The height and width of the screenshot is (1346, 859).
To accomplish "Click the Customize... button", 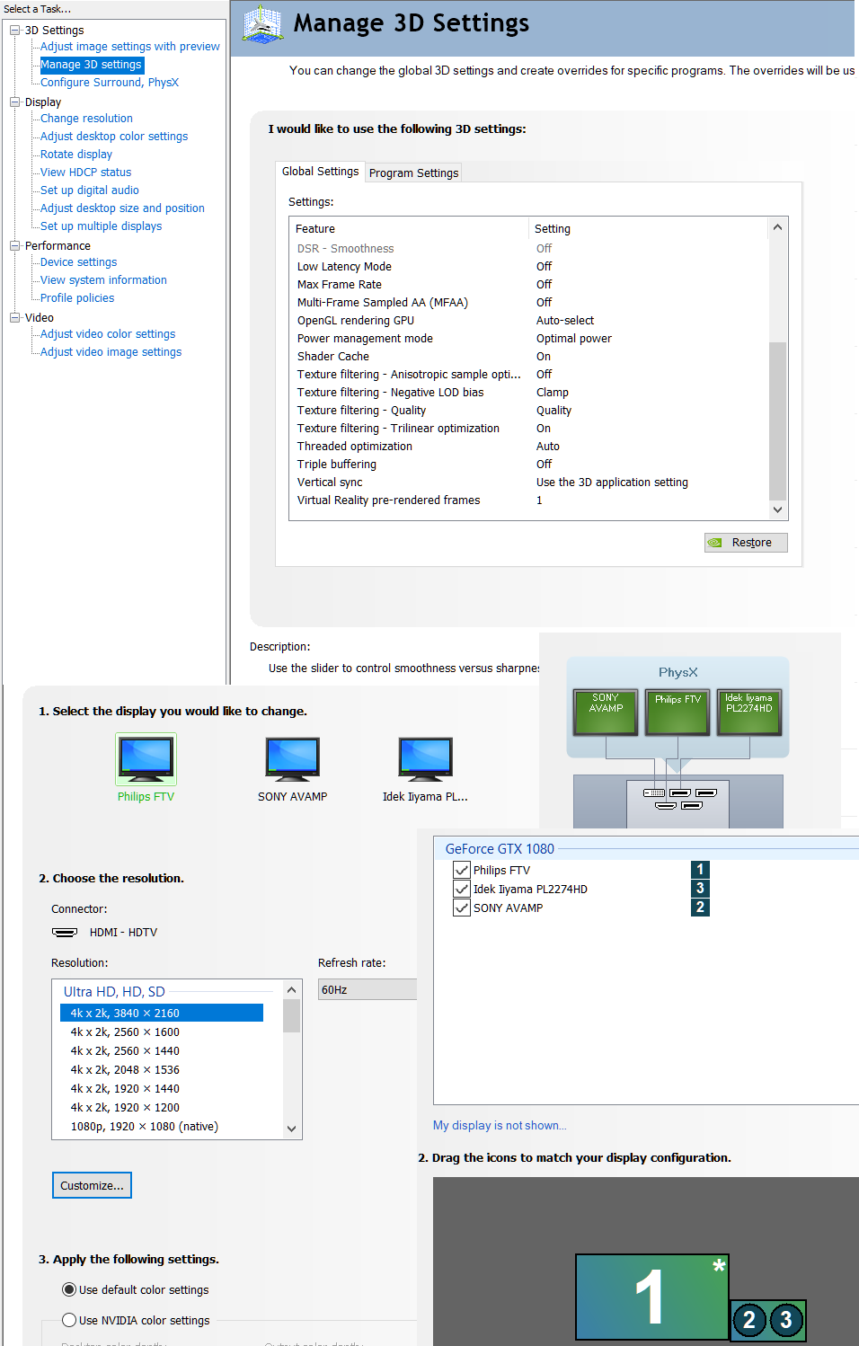I will click(92, 1185).
